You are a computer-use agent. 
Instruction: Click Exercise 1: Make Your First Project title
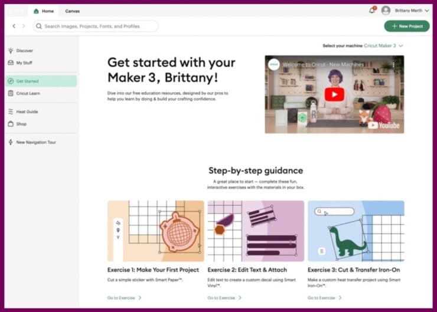(153, 270)
